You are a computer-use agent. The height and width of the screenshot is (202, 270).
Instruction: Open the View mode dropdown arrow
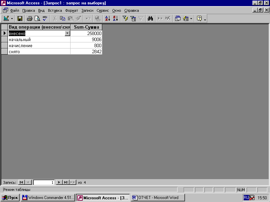pyautogui.click(x=12, y=19)
